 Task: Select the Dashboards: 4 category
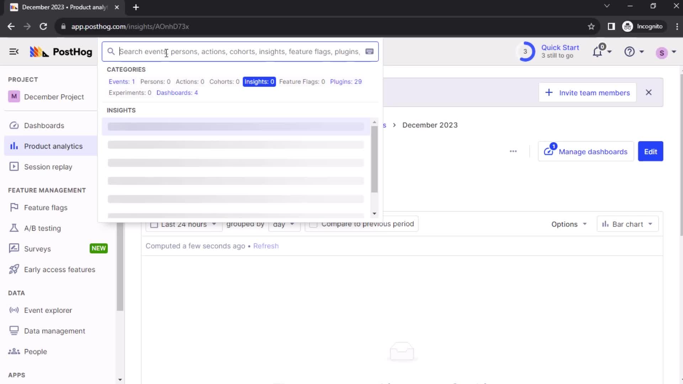(x=177, y=92)
